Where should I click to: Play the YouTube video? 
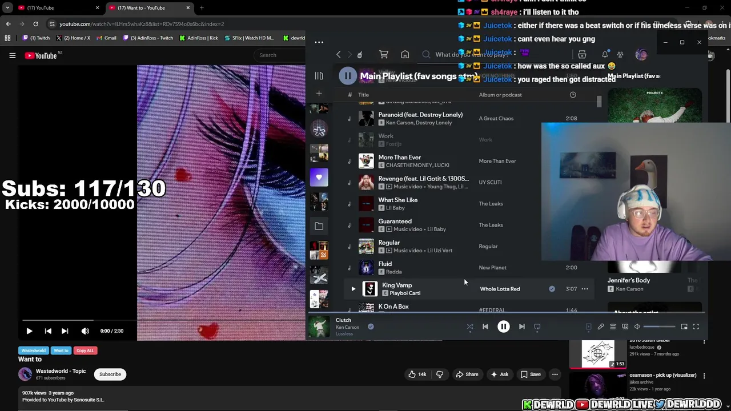29,331
